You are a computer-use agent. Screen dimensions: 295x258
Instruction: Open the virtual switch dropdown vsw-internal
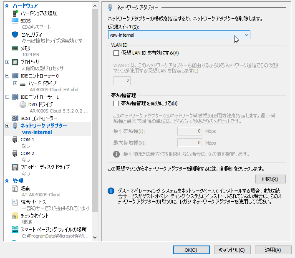(x=179, y=35)
